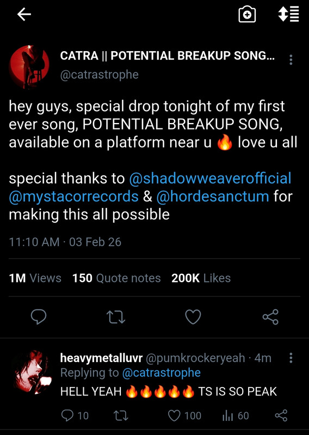This screenshot has width=309, height=435.
Task: Open the catrastrophe red profile picture
Action: [x=29, y=66]
